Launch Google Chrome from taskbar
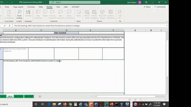 coord(70,104)
